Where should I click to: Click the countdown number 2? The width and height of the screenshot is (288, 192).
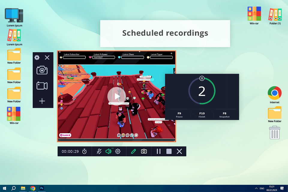(202, 91)
